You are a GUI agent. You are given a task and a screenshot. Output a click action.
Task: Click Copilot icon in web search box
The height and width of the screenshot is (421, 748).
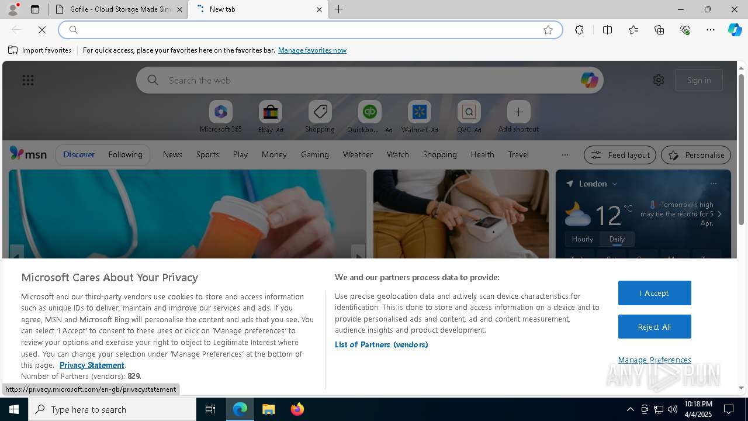(589, 80)
